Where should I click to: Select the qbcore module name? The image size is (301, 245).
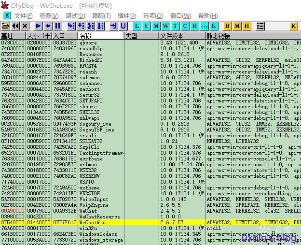pos(88,43)
